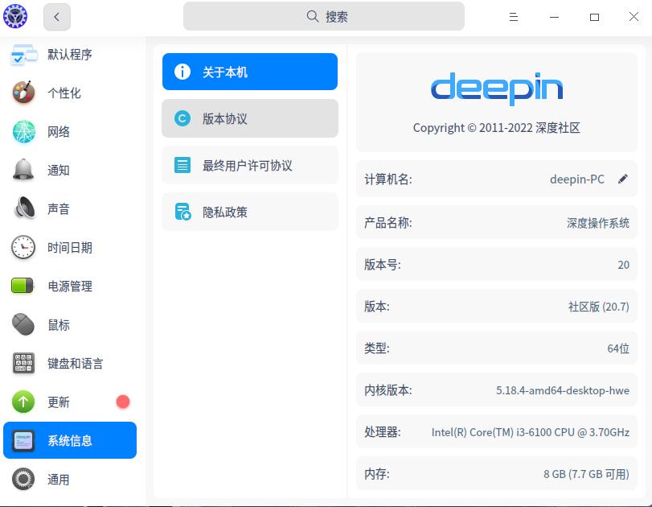Open the End User License Agreement section
This screenshot has height=507, width=652.
coord(249,165)
